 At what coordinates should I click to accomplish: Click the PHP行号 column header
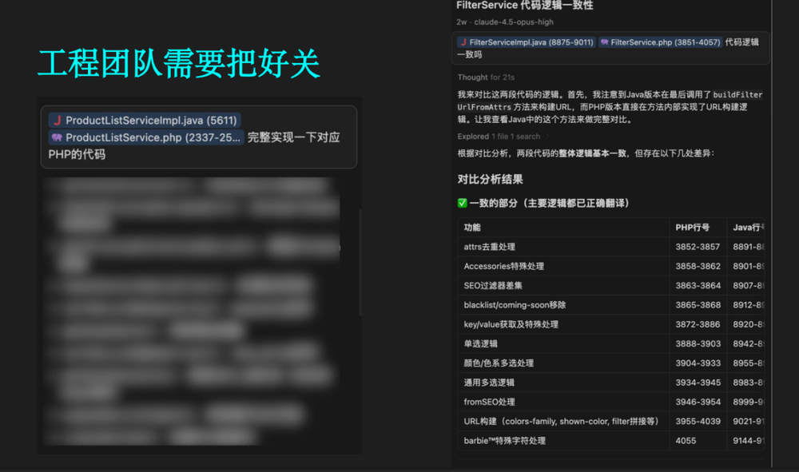pyautogui.click(x=692, y=228)
